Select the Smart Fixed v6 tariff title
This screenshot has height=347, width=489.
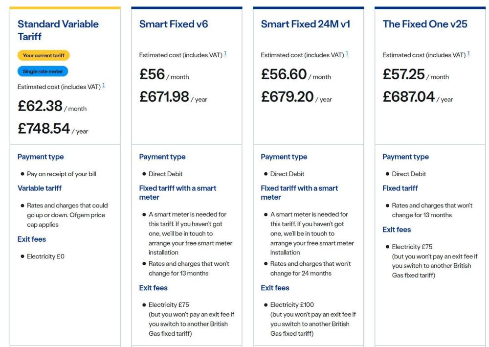[x=174, y=24]
